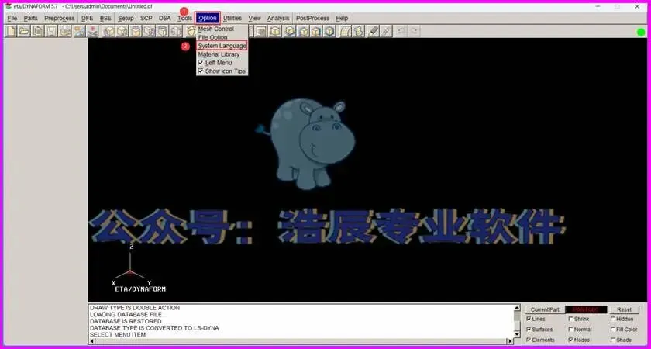Click the Redo arrow toolbar icon
Image resolution: width=651 pixels, height=349 pixels.
414,31
